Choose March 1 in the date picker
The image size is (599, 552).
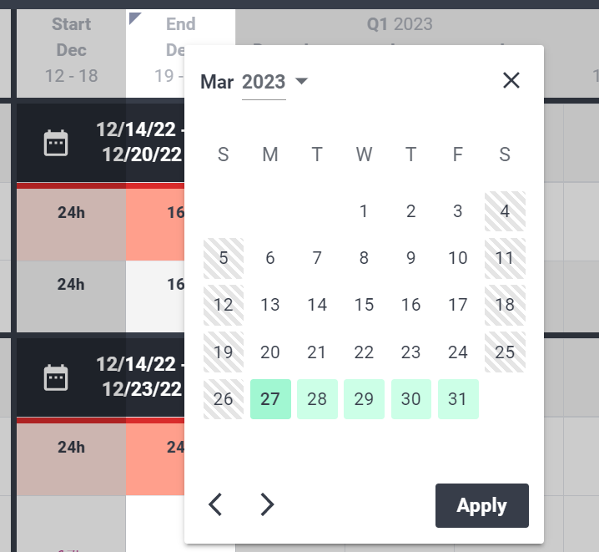point(364,211)
